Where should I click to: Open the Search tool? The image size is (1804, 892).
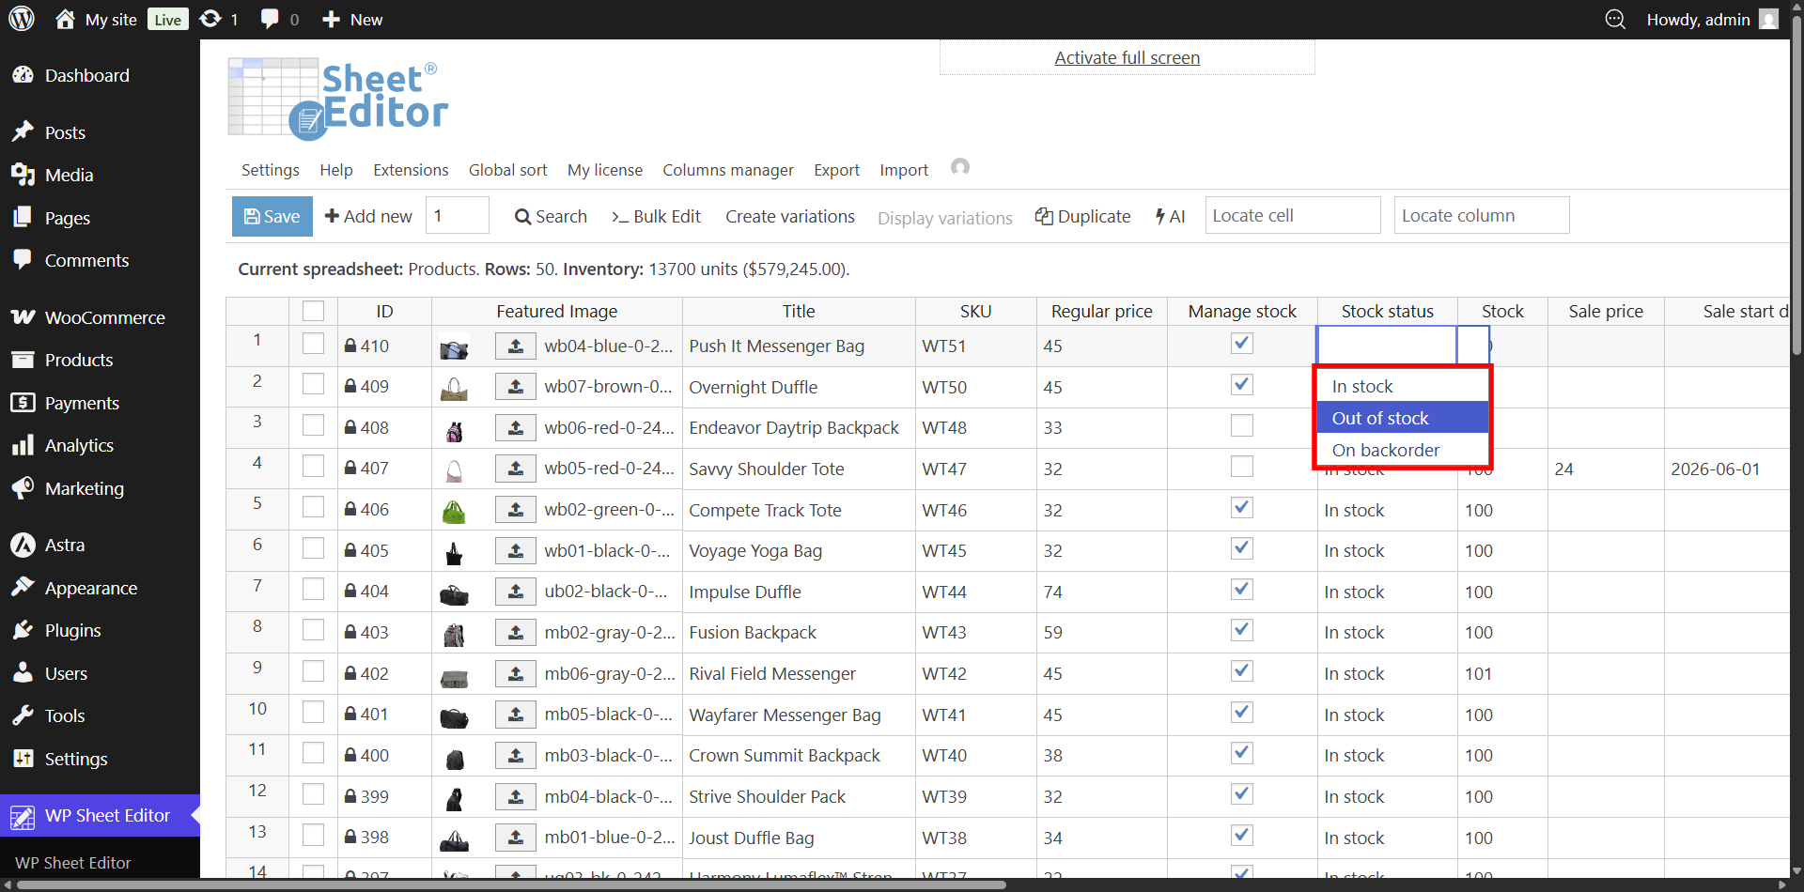pos(551,216)
